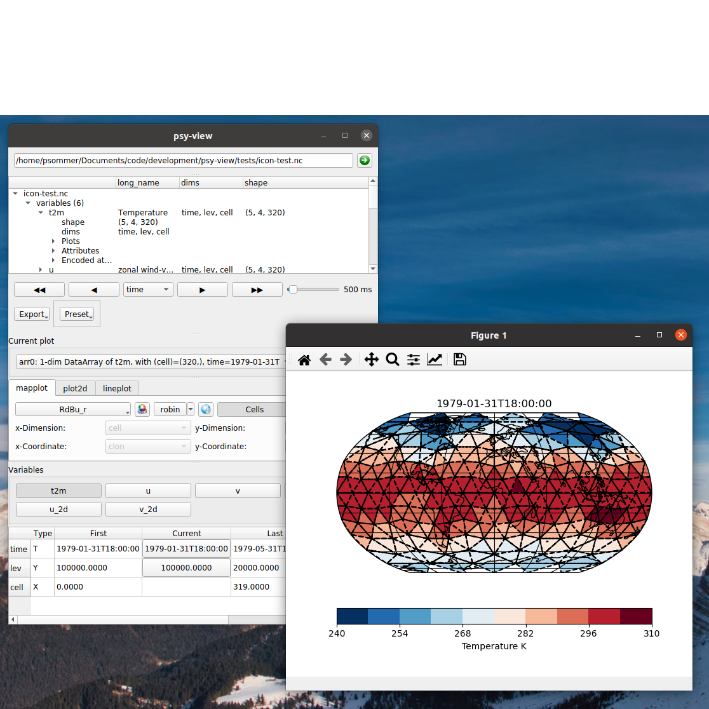The width and height of the screenshot is (709, 709).
Task: Open the Current plot arr0 selector
Action: (151, 361)
